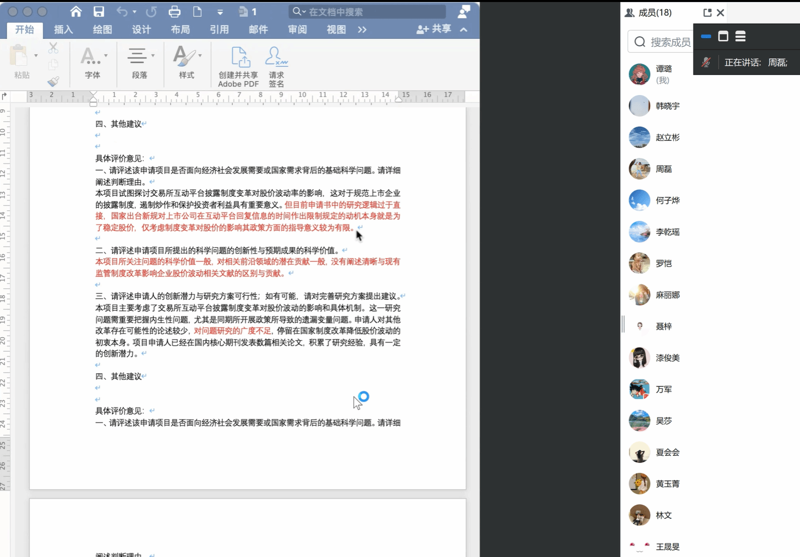800x557 pixels.
Task: Open the undo history dropdown arrow
Action: [134, 12]
